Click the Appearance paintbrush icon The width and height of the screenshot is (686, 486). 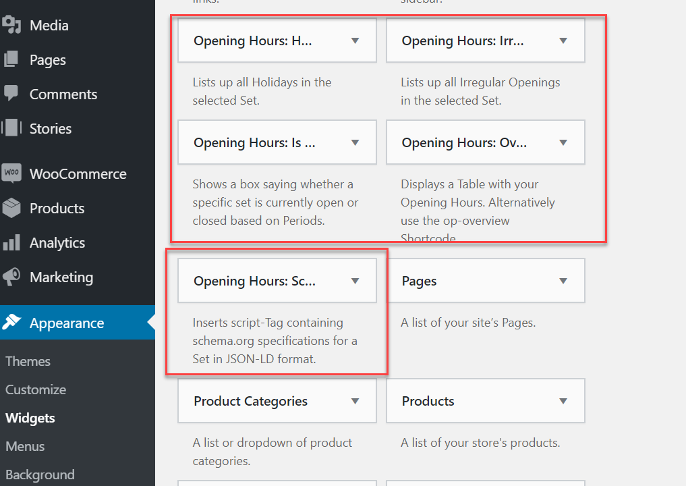click(12, 323)
